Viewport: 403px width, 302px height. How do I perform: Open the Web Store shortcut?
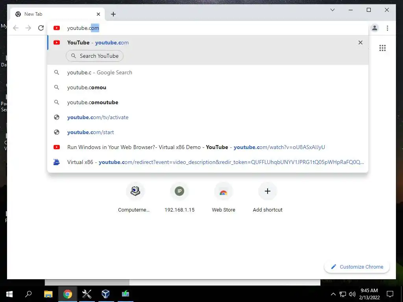pyautogui.click(x=224, y=198)
